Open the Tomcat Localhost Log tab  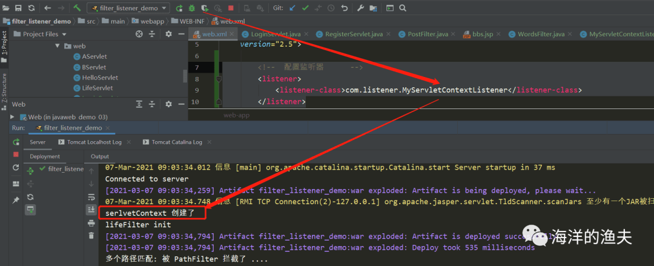tap(90, 142)
